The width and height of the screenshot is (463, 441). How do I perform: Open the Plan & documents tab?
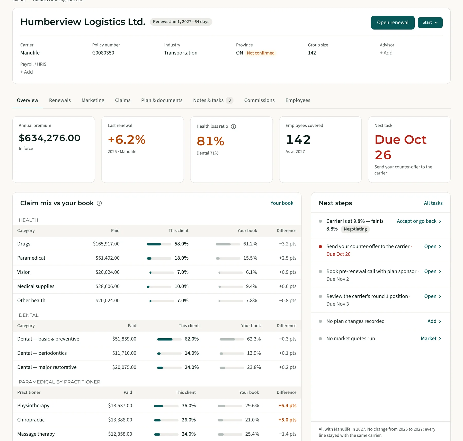(162, 100)
